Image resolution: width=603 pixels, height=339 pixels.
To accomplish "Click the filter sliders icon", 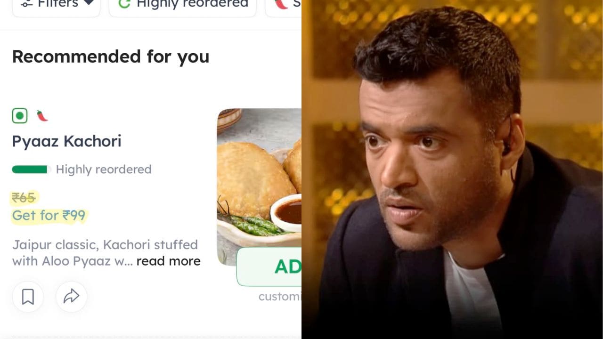I will 27,4.
